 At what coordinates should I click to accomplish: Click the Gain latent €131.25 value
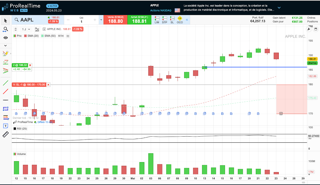(x=297, y=18)
